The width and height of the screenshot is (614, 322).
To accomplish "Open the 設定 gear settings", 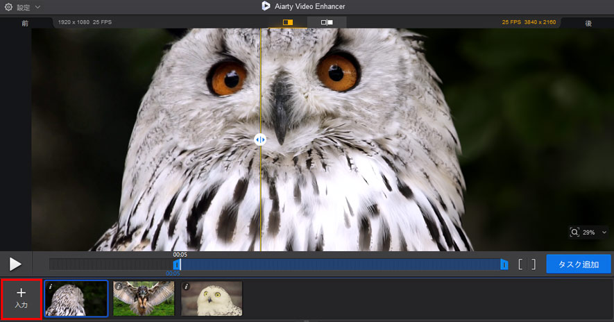I will (x=8, y=7).
